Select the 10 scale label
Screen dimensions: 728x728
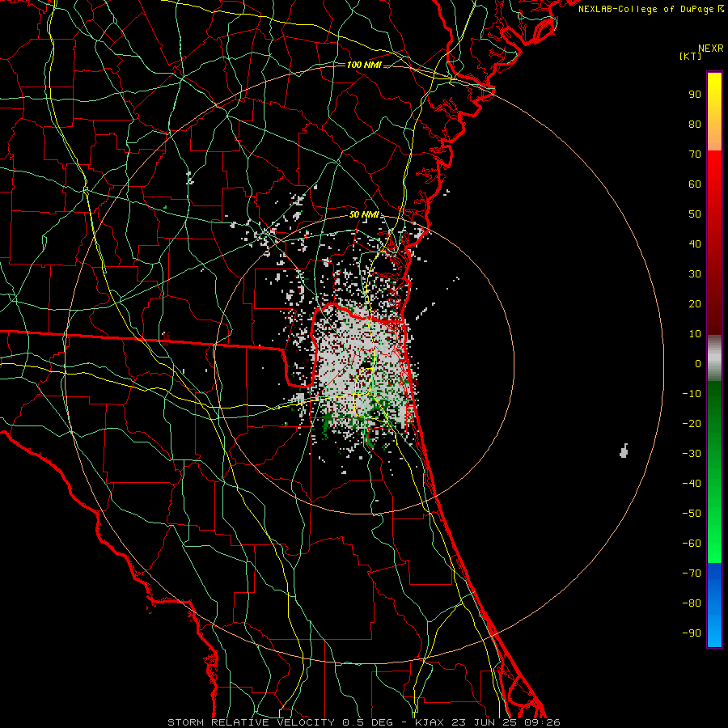pyautogui.click(x=695, y=334)
